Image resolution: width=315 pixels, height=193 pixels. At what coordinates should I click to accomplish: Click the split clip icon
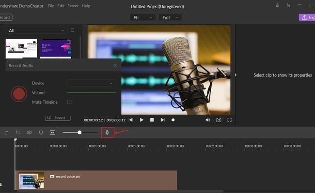coord(30,132)
